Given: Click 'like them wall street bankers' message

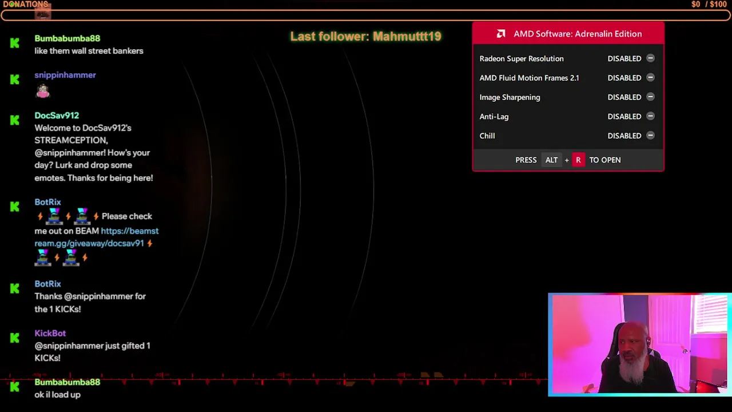Looking at the screenshot, I should click(89, 51).
